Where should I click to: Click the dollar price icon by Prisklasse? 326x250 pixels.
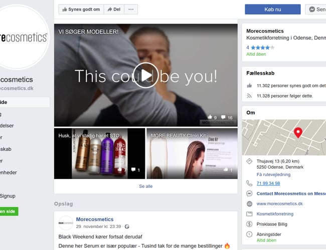pos(249,224)
